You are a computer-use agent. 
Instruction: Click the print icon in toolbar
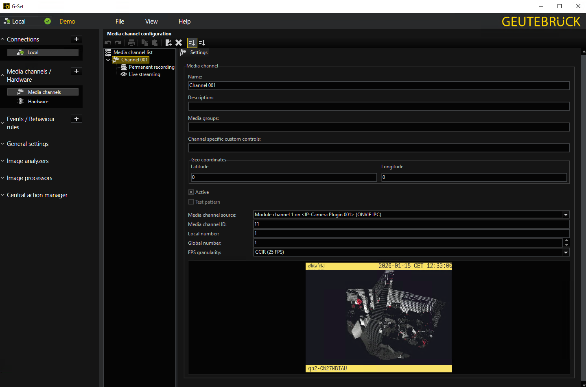coord(131,43)
